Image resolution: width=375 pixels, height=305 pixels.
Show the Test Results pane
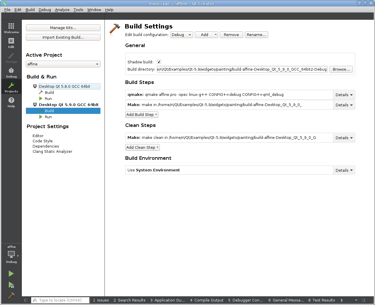tap(322, 300)
